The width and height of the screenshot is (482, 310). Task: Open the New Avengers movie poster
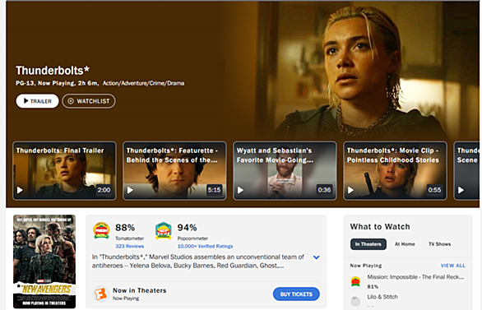tap(44, 261)
